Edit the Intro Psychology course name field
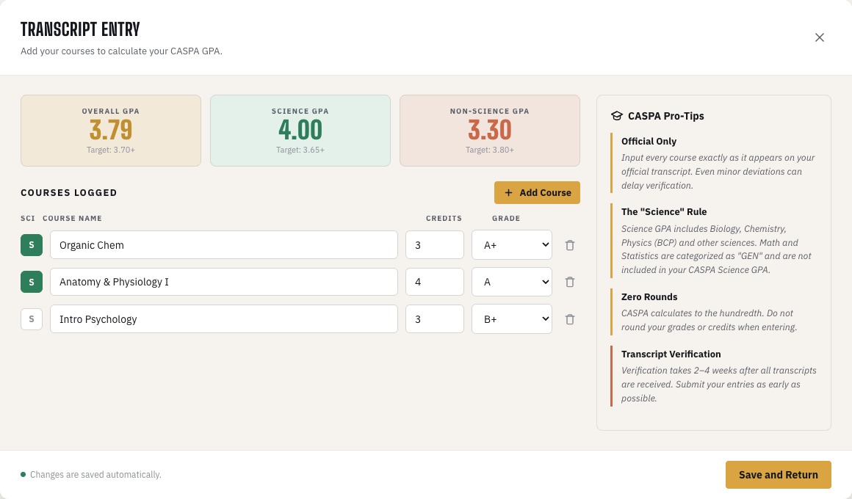The width and height of the screenshot is (852, 499). (x=224, y=319)
